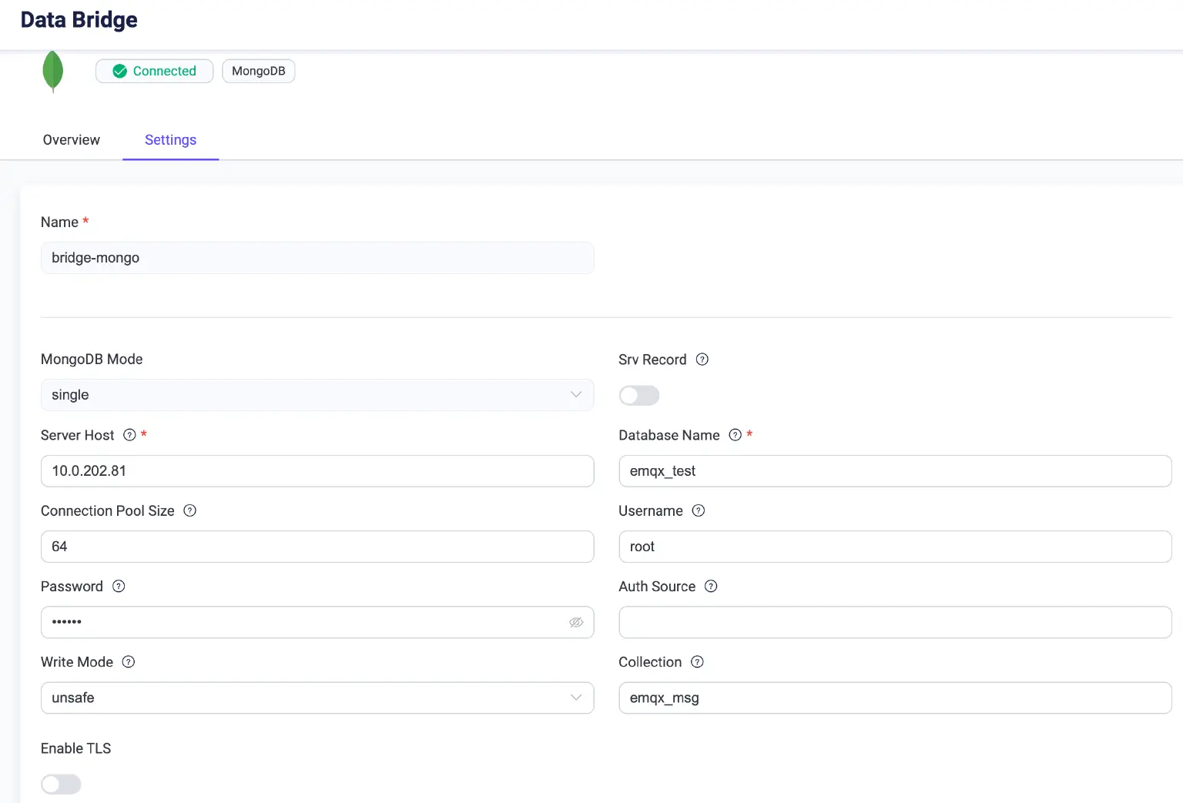1183x803 pixels.
Task: Expand the Write Mode dropdown
Action: [x=317, y=698]
